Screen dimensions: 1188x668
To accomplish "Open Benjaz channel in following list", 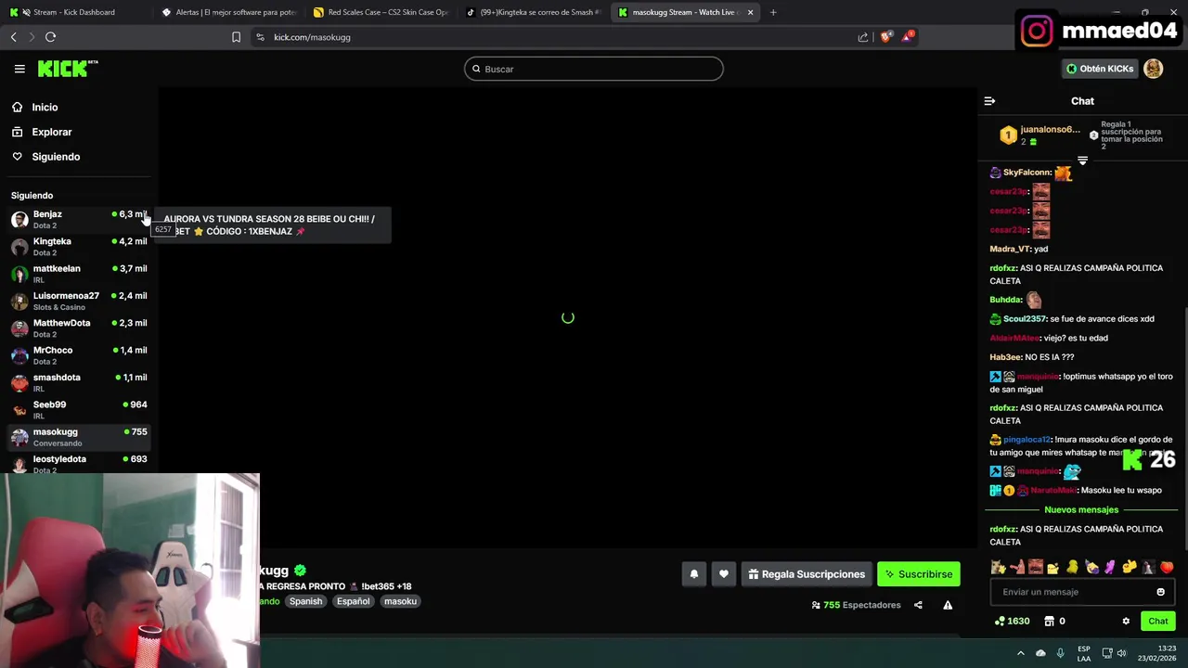I will click(79, 219).
